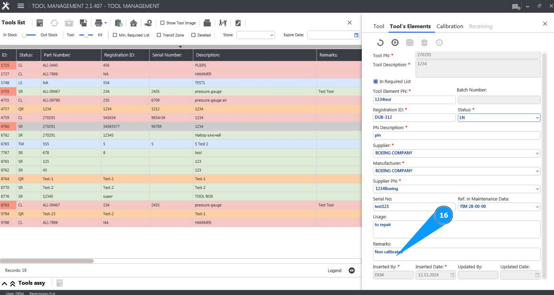The image size is (554, 295).
Task: Click the Legend eye icon
Action: point(352,270)
